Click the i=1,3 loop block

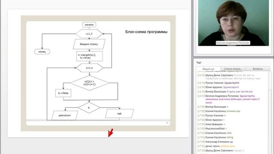coord(89,34)
